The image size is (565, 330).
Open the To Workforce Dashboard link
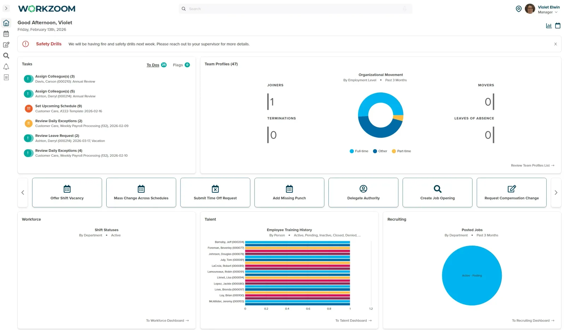click(167, 321)
